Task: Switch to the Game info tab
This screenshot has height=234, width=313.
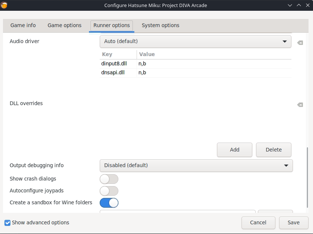Action: point(23,25)
